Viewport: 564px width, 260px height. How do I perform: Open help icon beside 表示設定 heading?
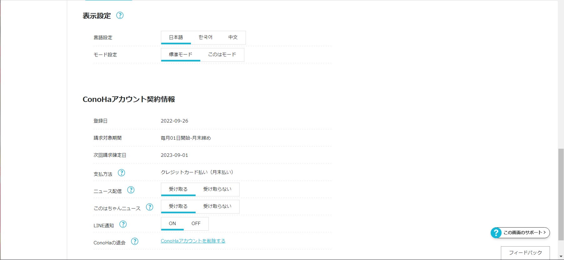click(x=120, y=15)
